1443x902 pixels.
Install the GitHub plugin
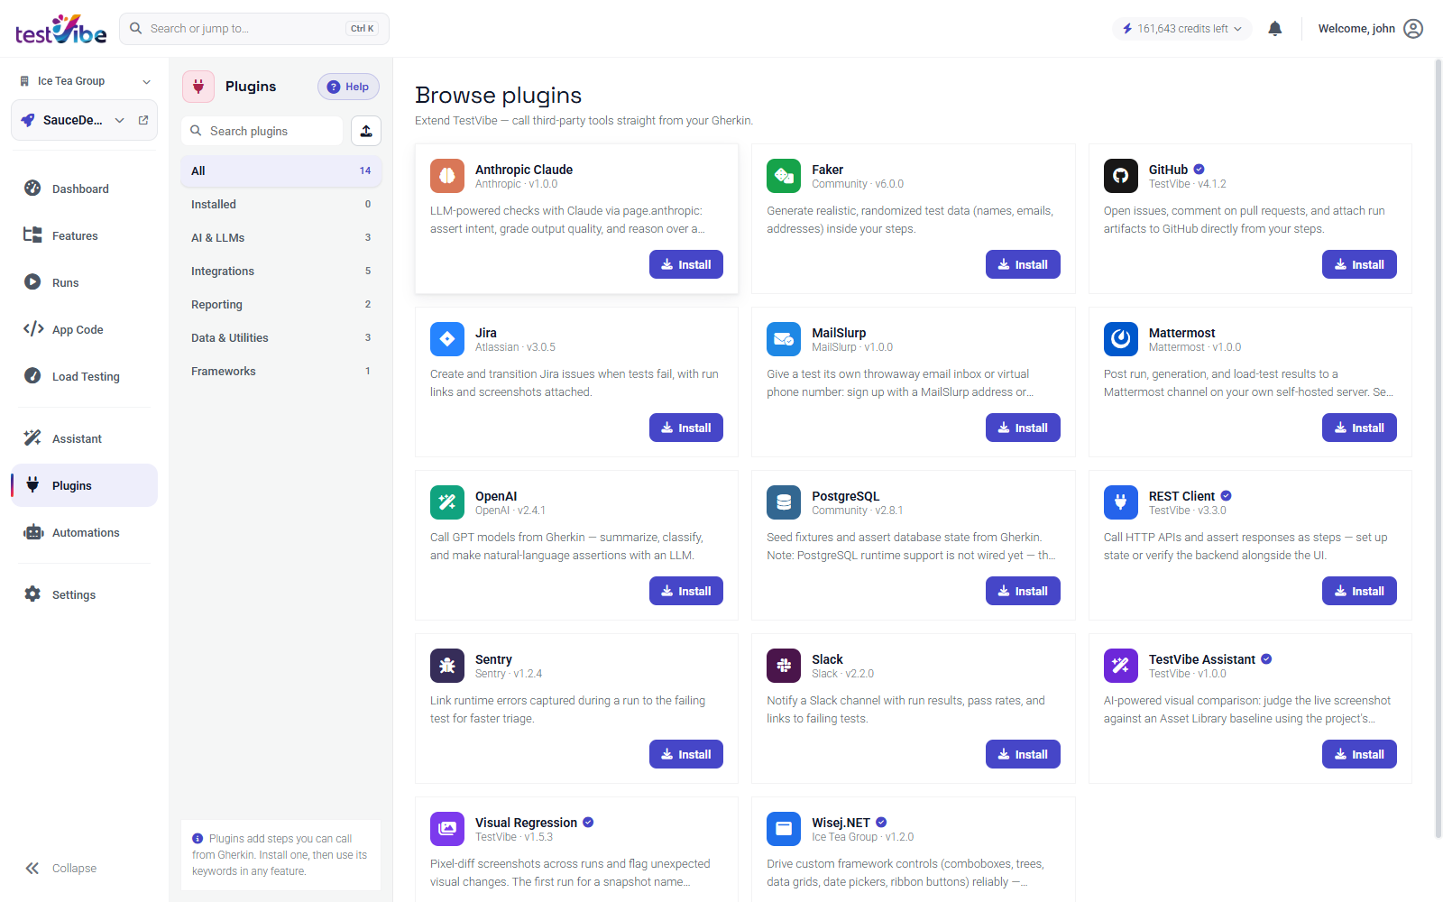pos(1359,264)
